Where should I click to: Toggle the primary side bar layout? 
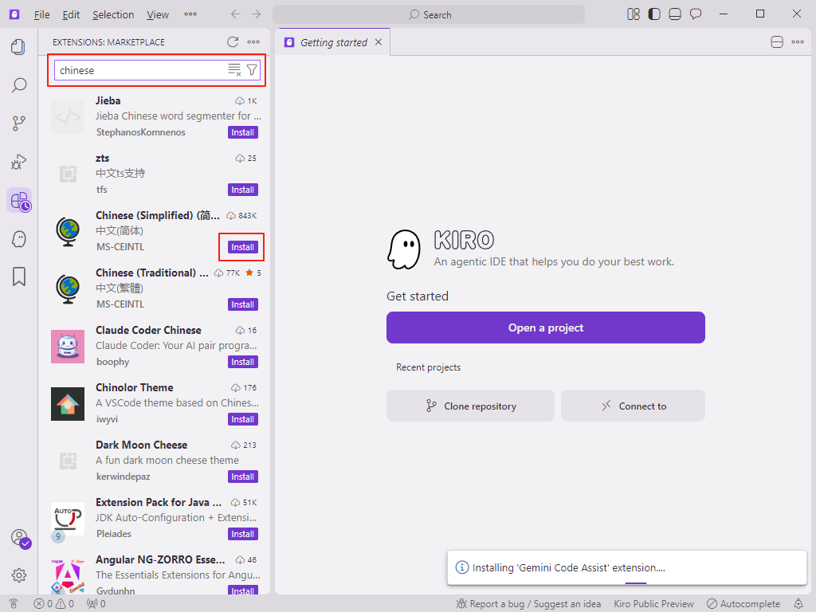(654, 14)
